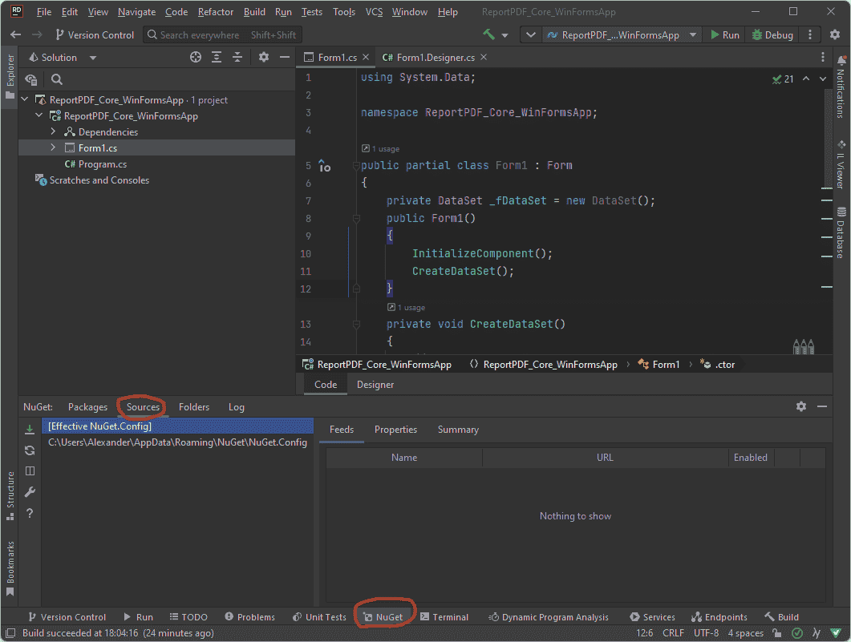This screenshot has width=851, height=642.
Task: Open the NuGet Log tab
Action: (236, 406)
